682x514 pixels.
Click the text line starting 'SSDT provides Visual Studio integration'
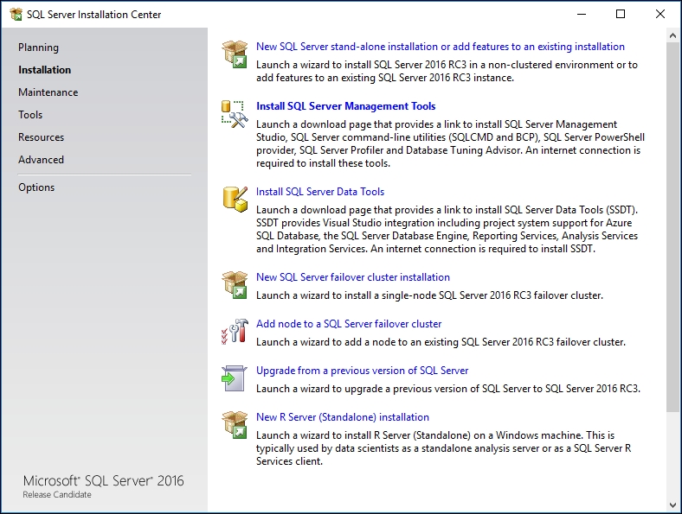(x=444, y=223)
